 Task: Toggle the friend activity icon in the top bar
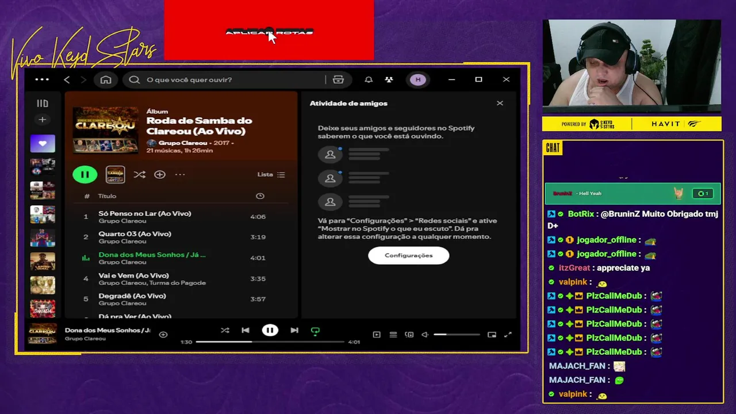389,80
